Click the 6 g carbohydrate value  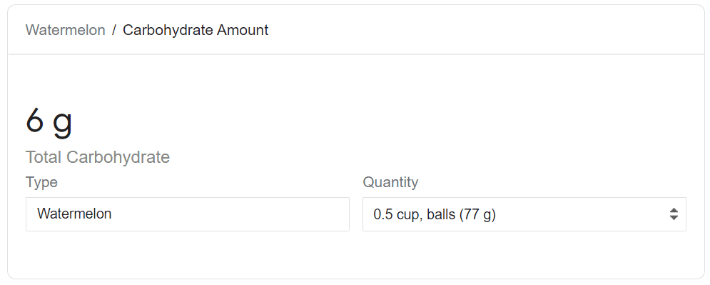click(x=49, y=121)
